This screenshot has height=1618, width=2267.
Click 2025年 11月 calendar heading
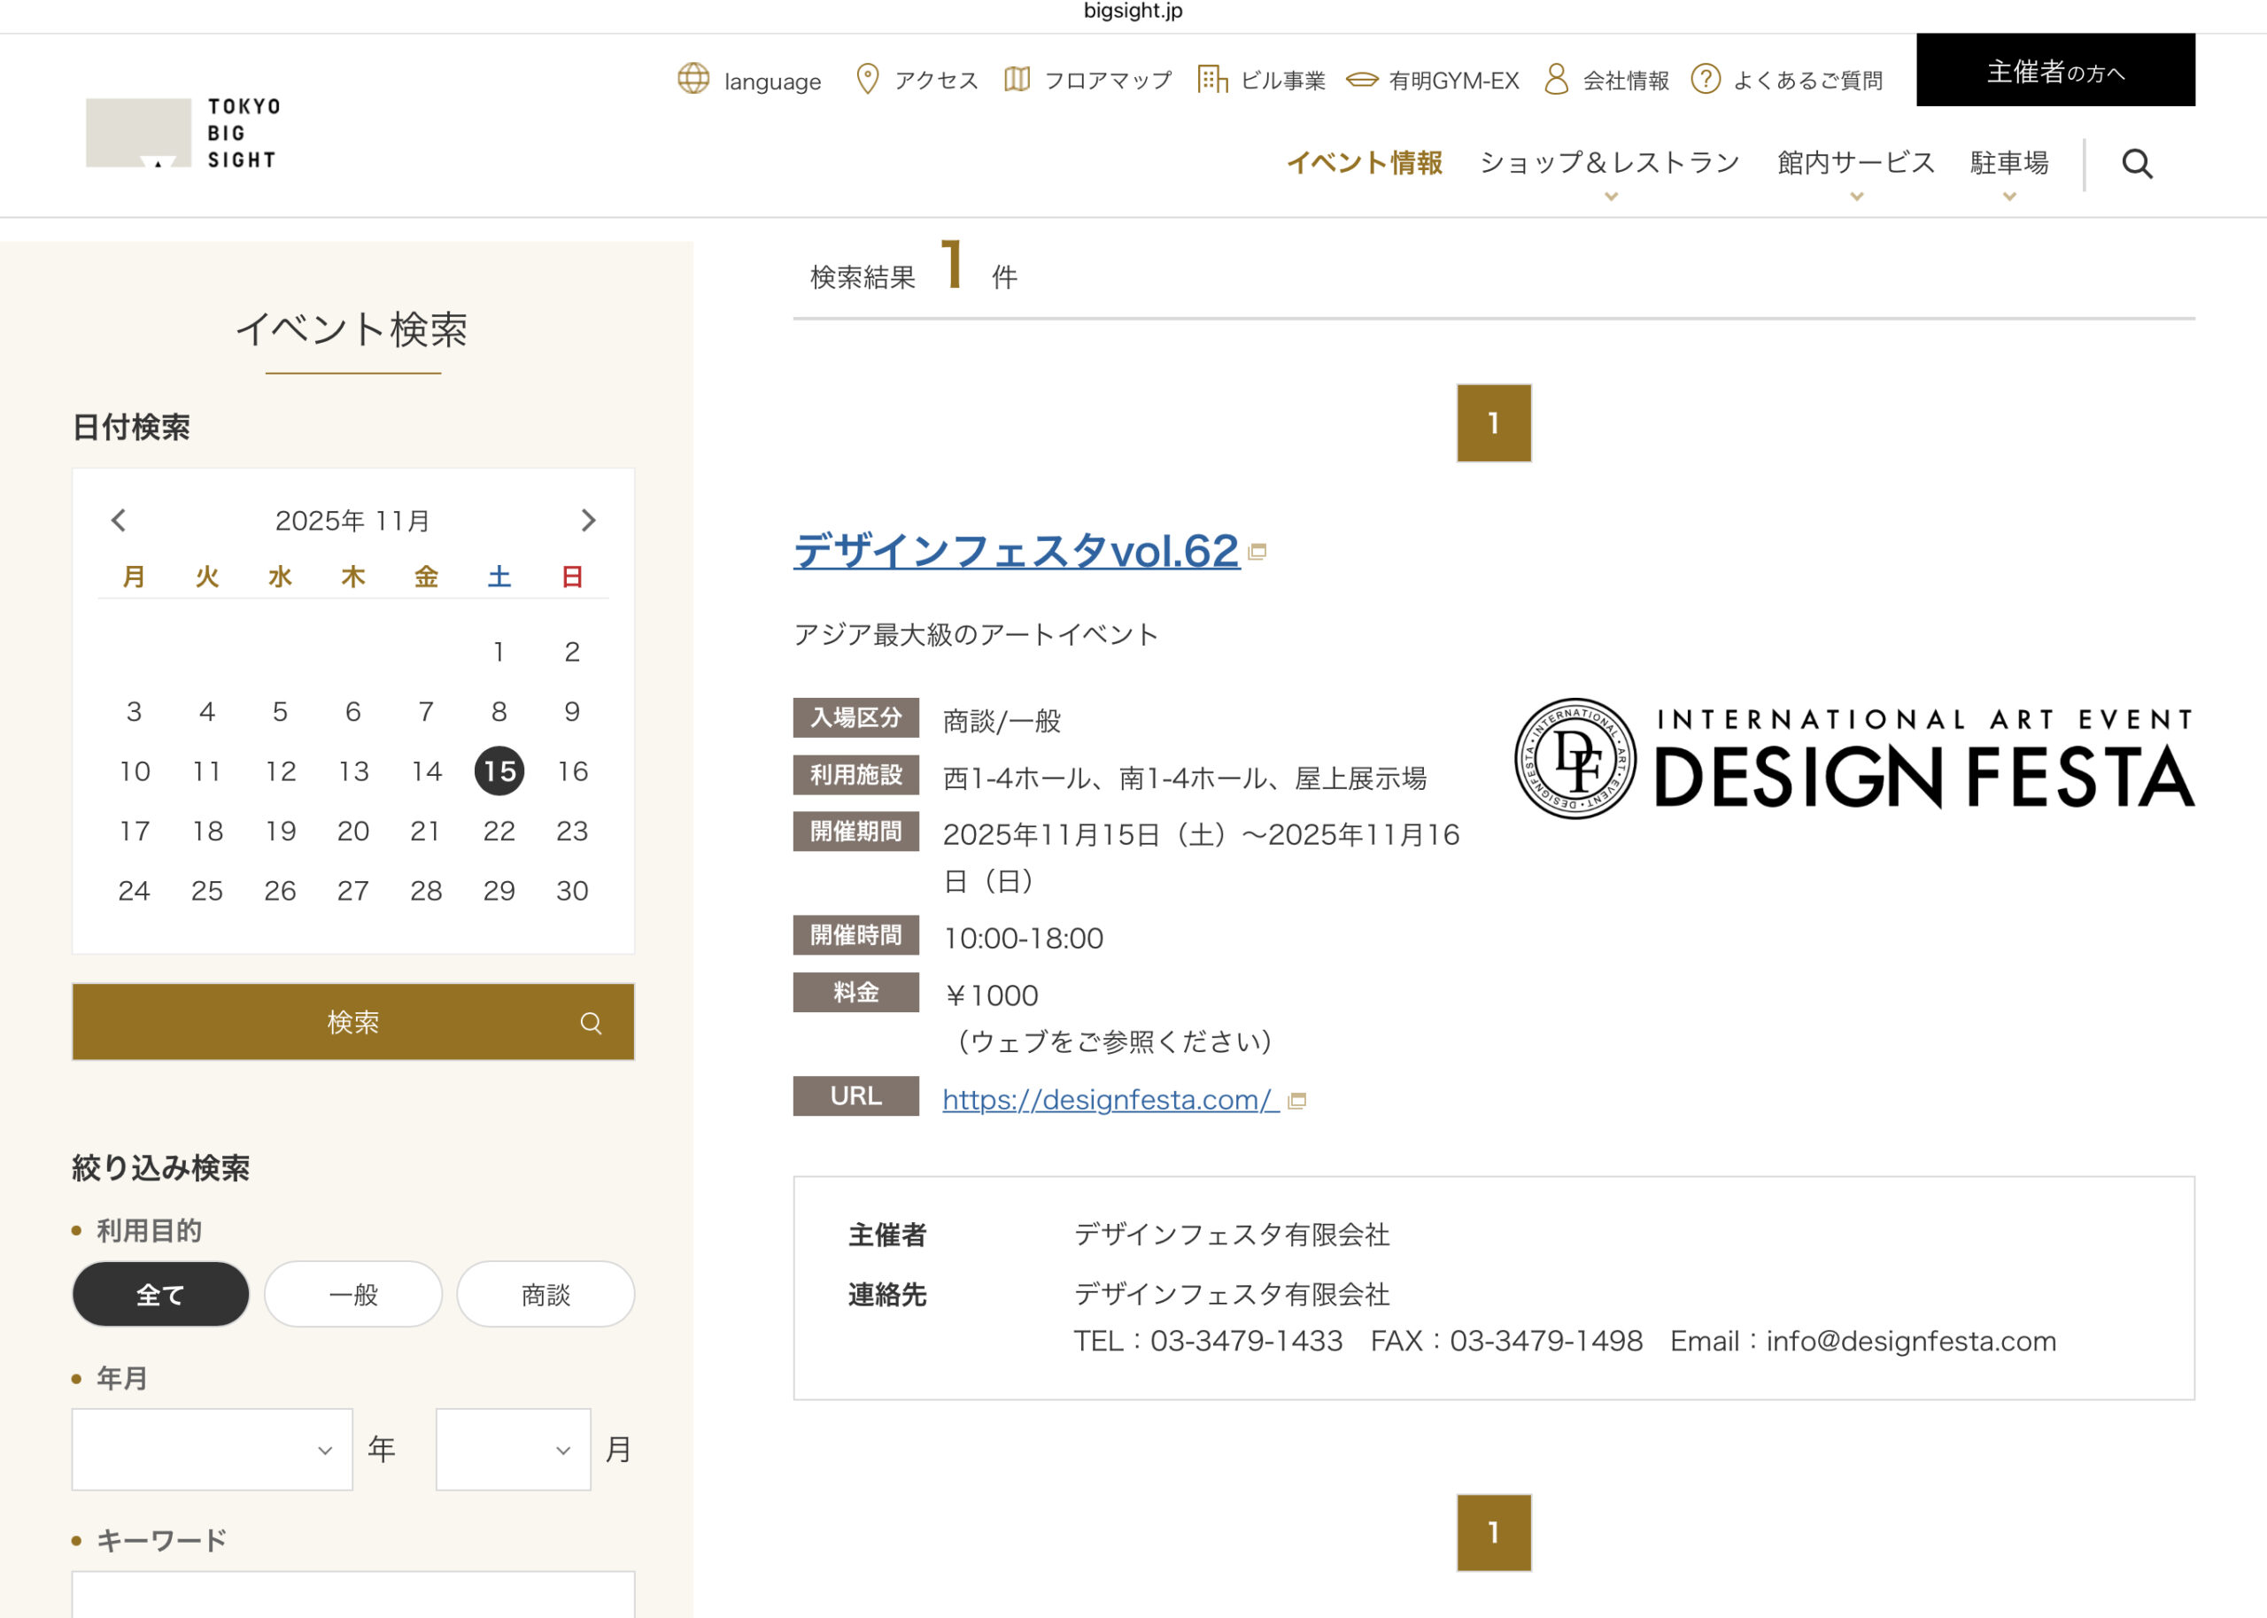tap(352, 520)
